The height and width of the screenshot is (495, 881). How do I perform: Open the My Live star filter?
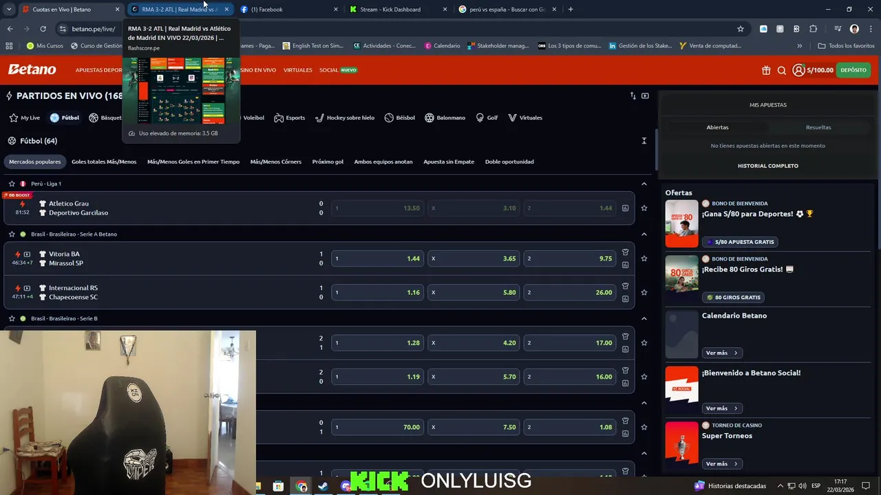point(24,118)
